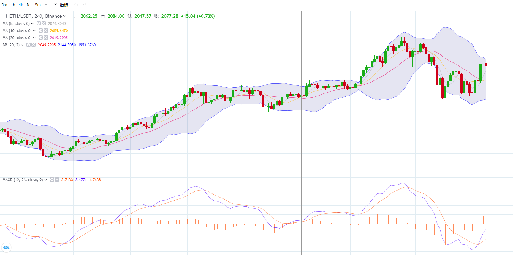
Task: Switch to the 1h timeframe
Action: click(x=13, y=5)
